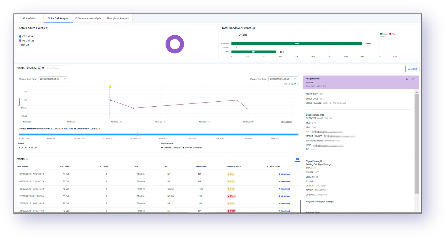View event for error code 1513 row
The width and height of the screenshot is (446, 238).
(284, 189)
